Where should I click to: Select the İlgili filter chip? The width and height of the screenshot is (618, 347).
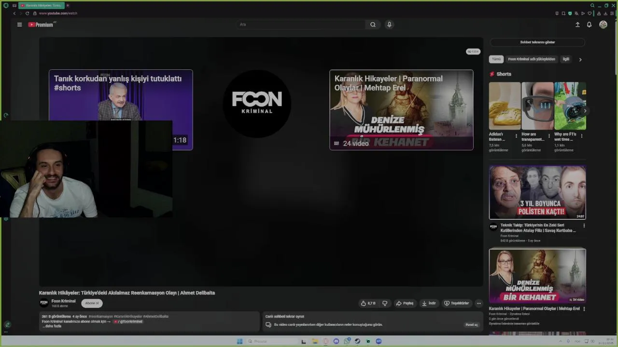click(x=566, y=59)
